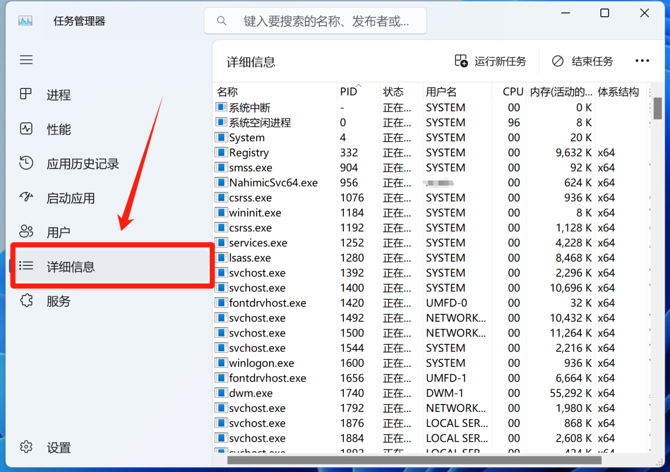Click the End task (结束任务) button

click(x=582, y=61)
